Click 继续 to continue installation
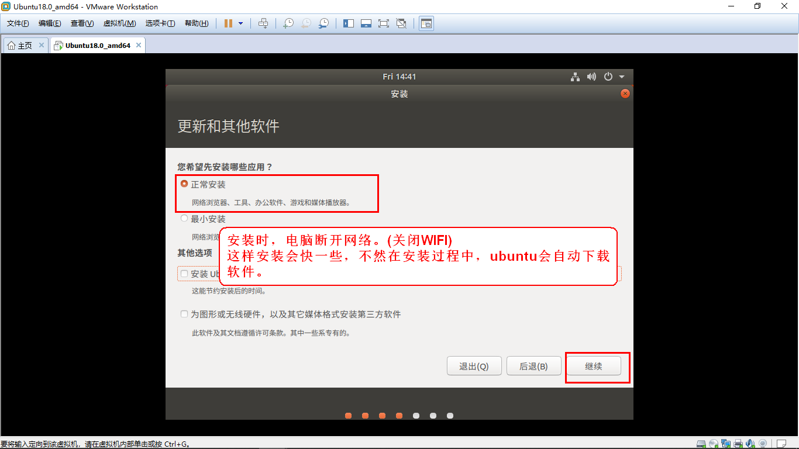This screenshot has height=449, width=799. [x=594, y=366]
